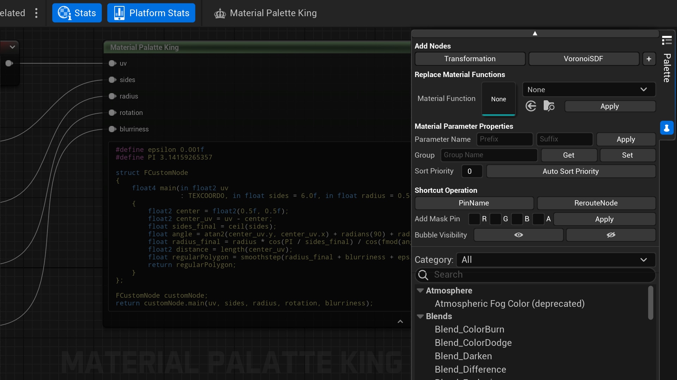Open the None material function dropdown
677x380 pixels.
588,89
